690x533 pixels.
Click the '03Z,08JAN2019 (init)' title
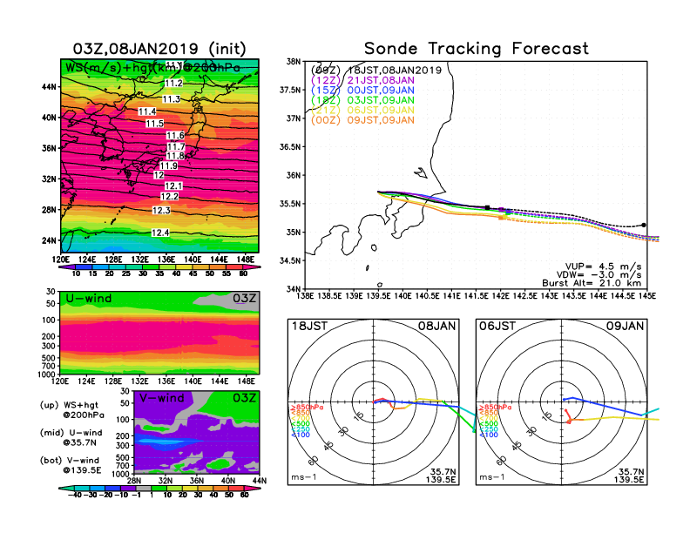point(159,48)
